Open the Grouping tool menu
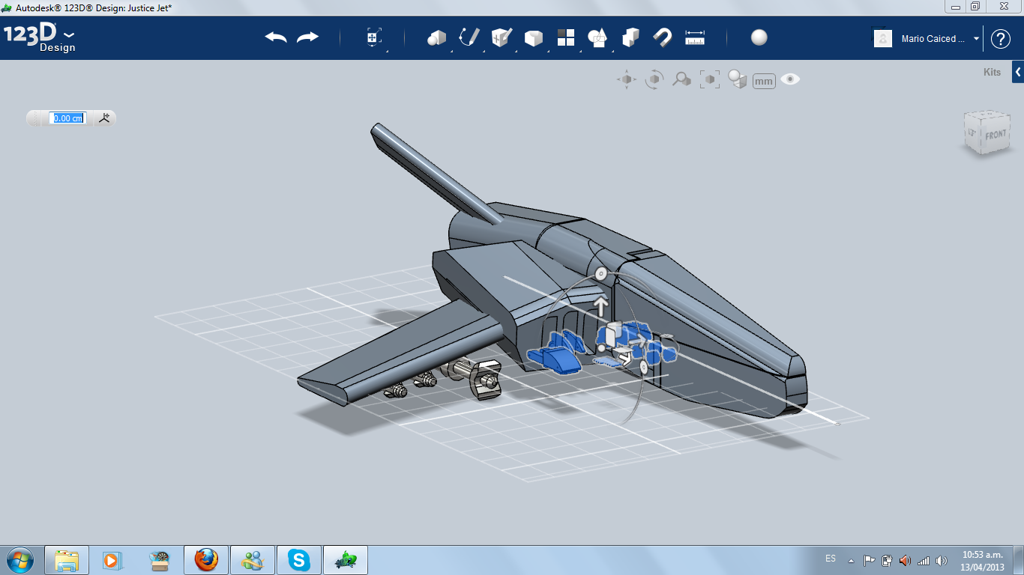The height and width of the screenshot is (575, 1024). 597,38
